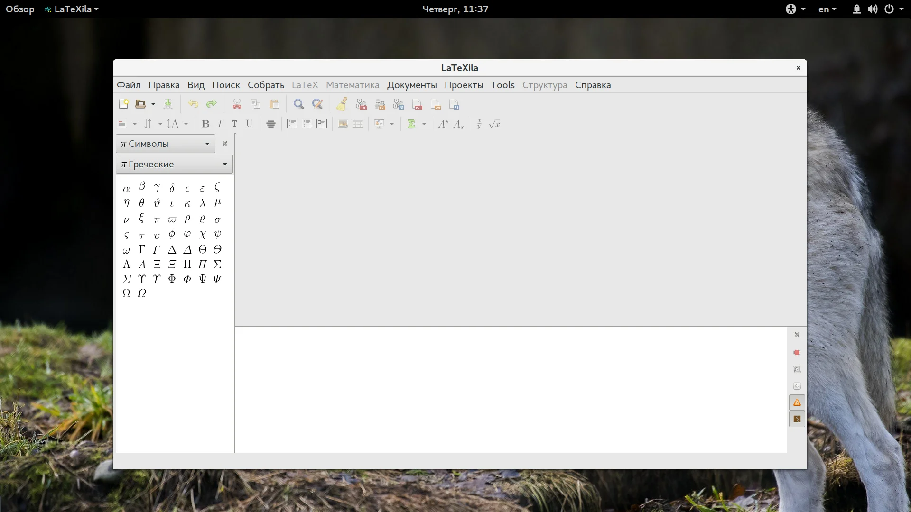911x512 pixels.
Task: Click the Find and Replace icon
Action: click(x=317, y=104)
